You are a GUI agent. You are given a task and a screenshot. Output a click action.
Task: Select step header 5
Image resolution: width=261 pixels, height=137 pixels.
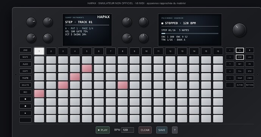click(87, 51)
